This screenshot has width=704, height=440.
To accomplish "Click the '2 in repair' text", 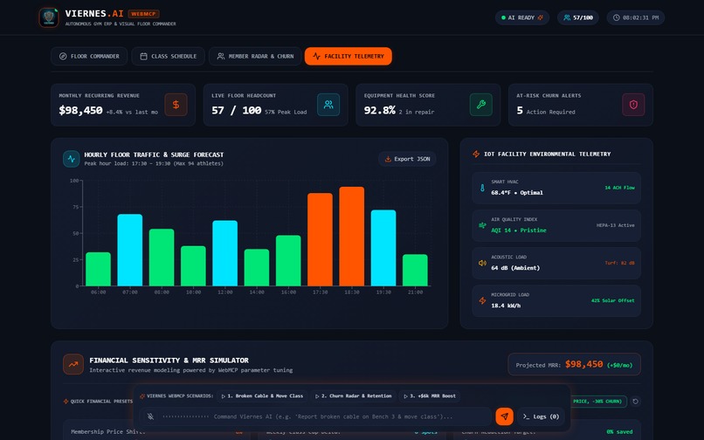I will [417, 113].
